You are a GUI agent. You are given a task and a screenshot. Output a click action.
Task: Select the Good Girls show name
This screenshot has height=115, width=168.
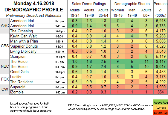pos(19,72)
